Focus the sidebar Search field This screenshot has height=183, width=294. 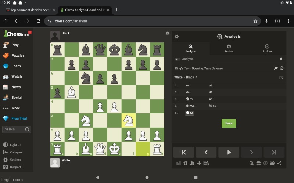[x=17, y=130]
